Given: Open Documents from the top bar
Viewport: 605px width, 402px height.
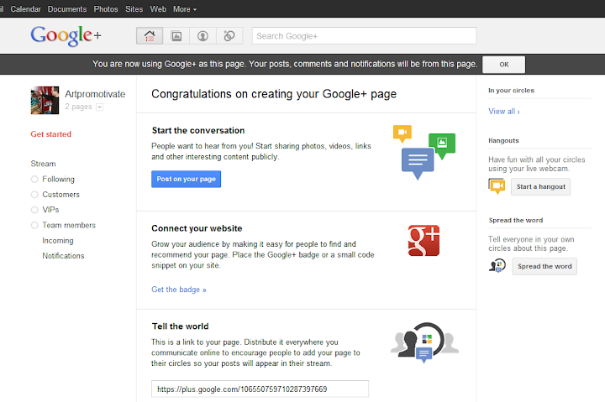Looking at the screenshot, I should (67, 9).
